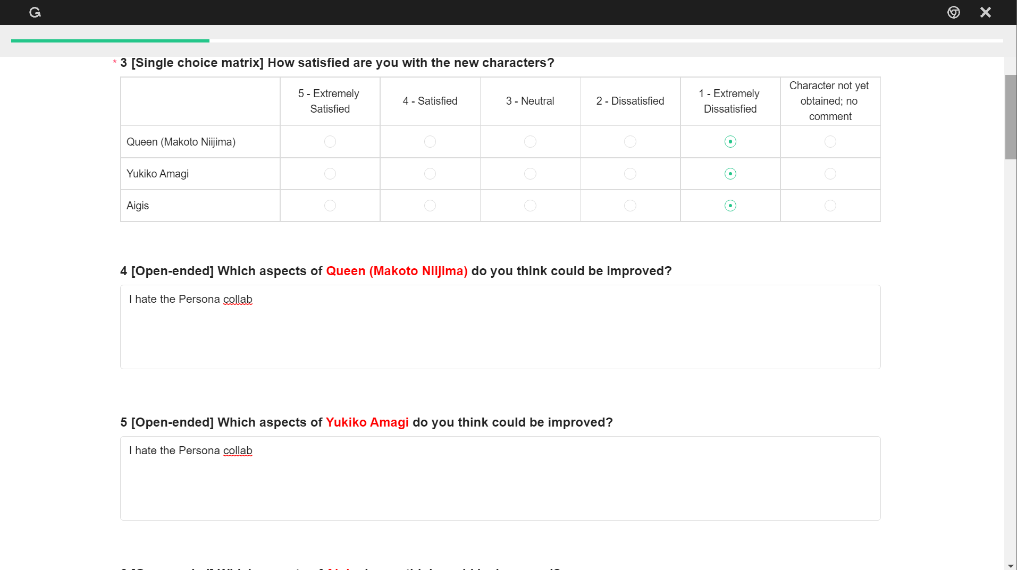
Task: Select Extremely Dissatisfied for Aigis
Action: click(730, 206)
